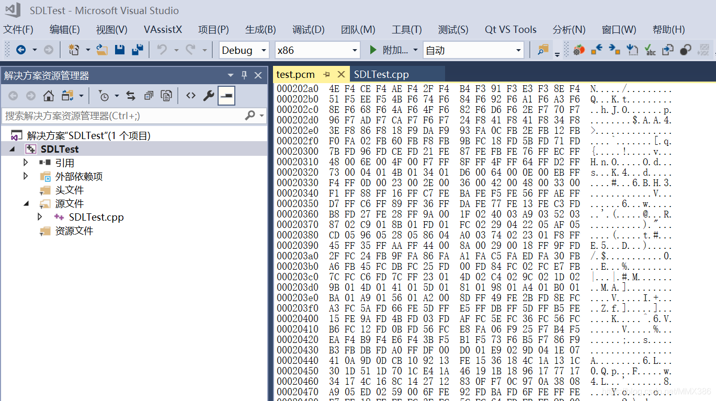Click the View Code angle brackets icon
Screen dimensions: 716x401
[191, 96]
